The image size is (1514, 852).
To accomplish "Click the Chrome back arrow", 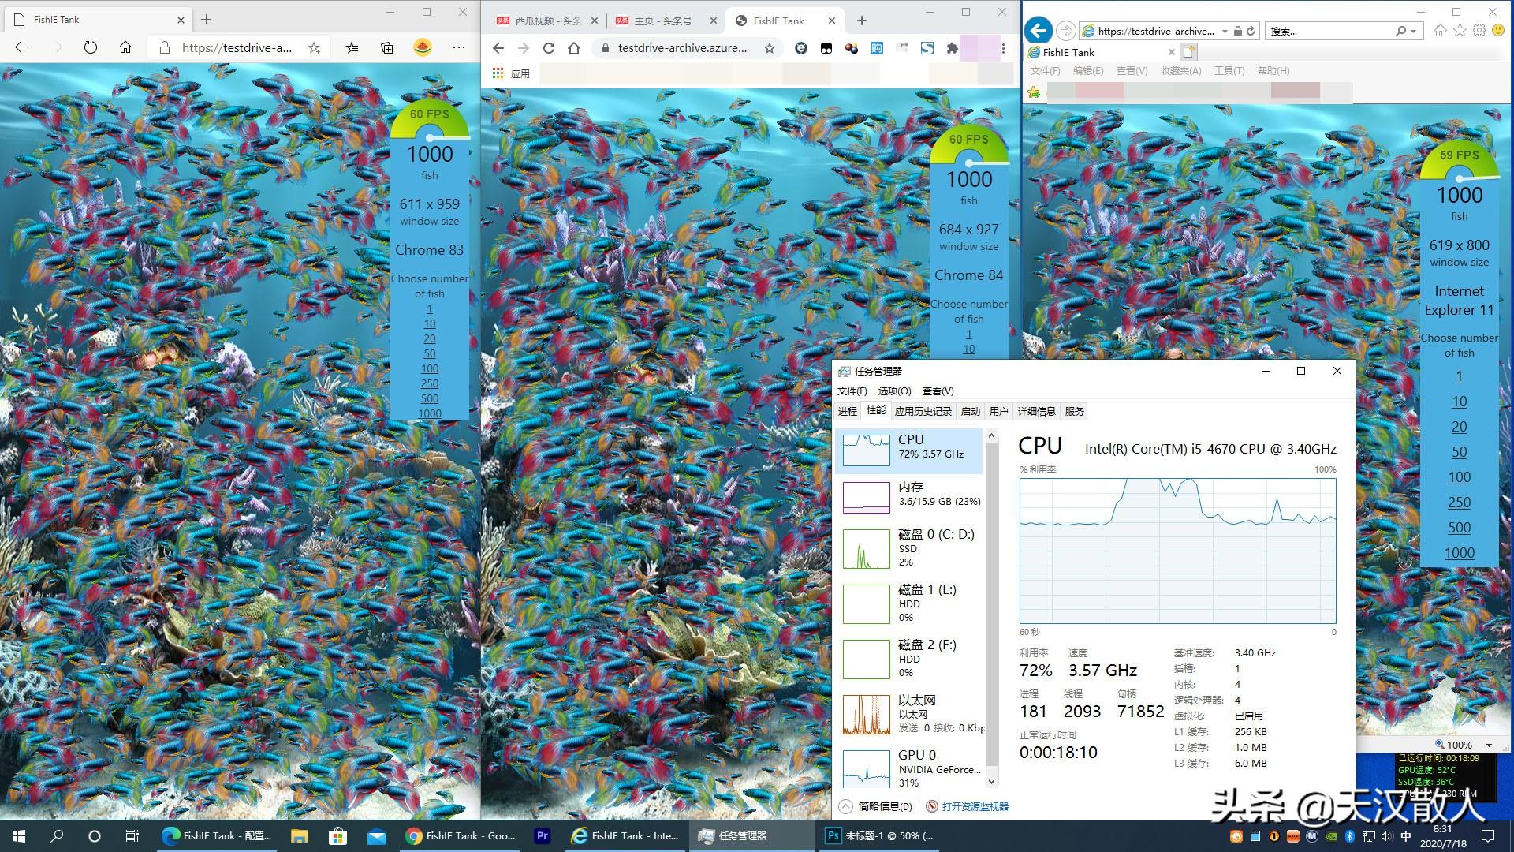I will coord(498,48).
